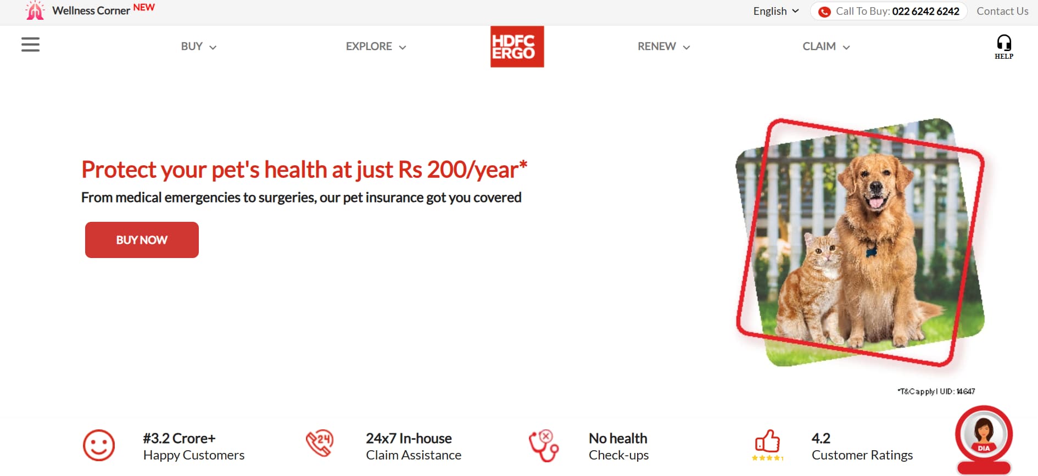
Task: Expand the English language dropdown
Action: tap(776, 11)
